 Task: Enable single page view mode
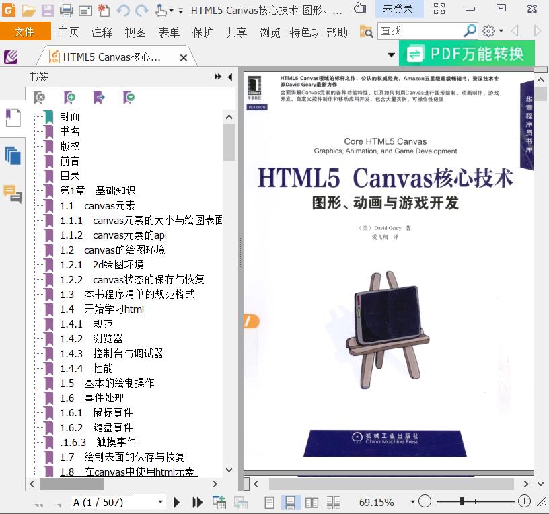269,503
